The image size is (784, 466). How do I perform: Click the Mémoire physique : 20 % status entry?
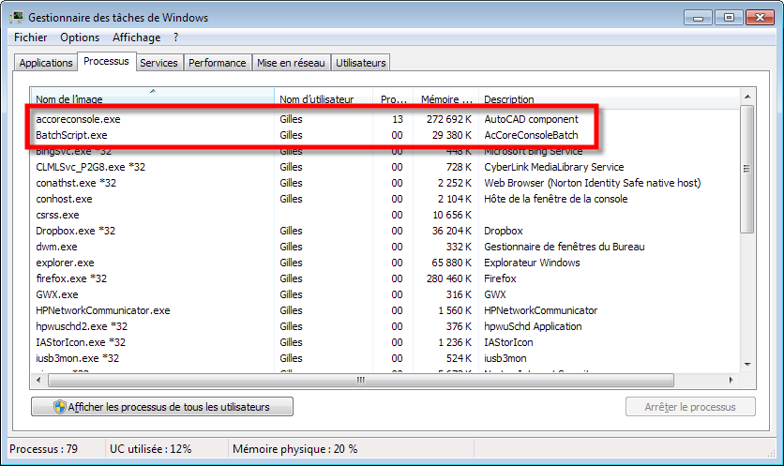[x=295, y=449]
